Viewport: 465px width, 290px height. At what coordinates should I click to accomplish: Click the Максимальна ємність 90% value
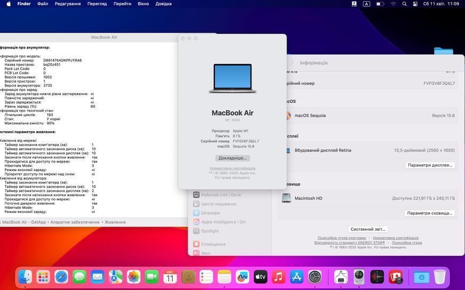tap(50, 123)
